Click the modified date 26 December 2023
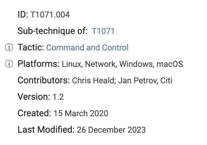The image size is (207, 145). pos(111,130)
